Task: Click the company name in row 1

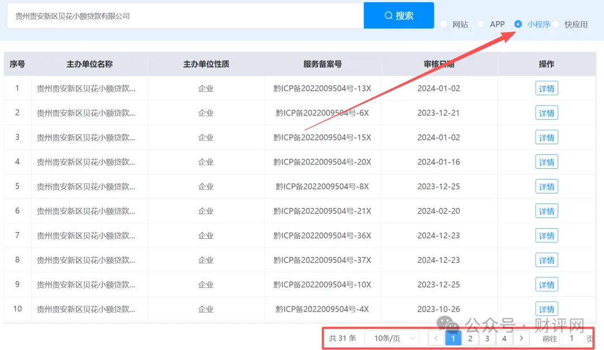Action: pos(86,88)
